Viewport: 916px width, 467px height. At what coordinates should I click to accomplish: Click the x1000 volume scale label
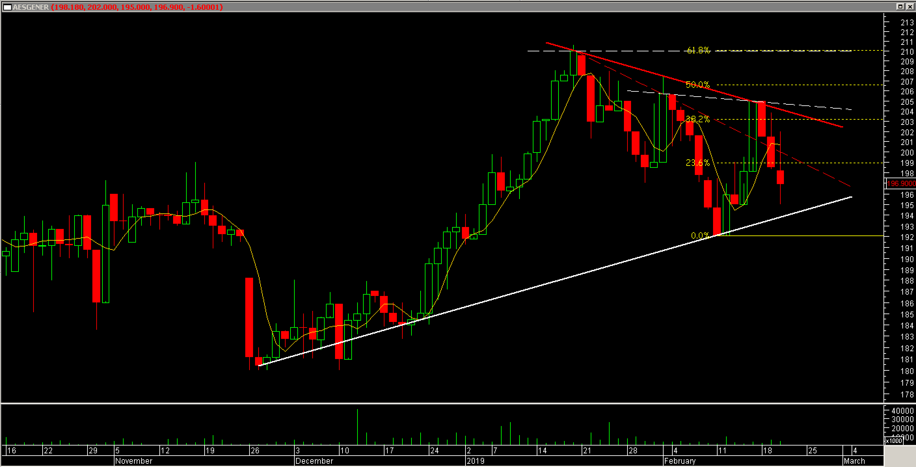click(894, 441)
